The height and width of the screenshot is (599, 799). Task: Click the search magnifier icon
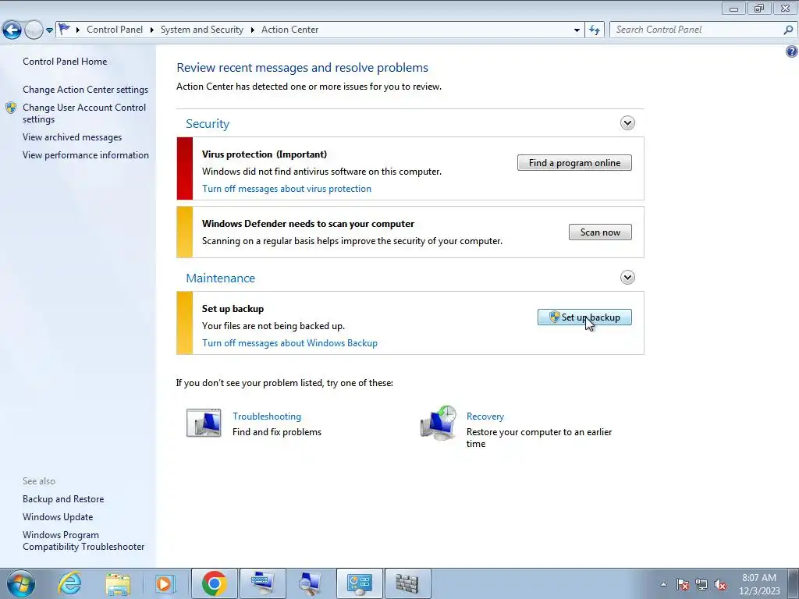tap(788, 30)
